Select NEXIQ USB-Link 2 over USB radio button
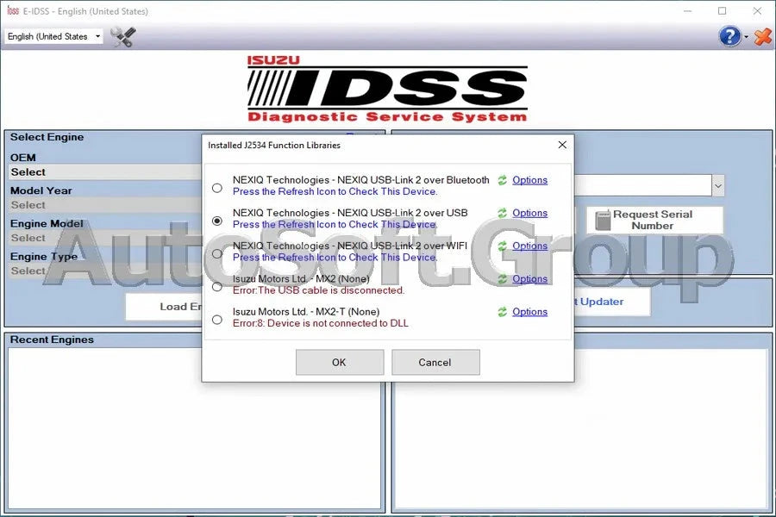The width and height of the screenshot is (776, 517). [x=216, y=221]
